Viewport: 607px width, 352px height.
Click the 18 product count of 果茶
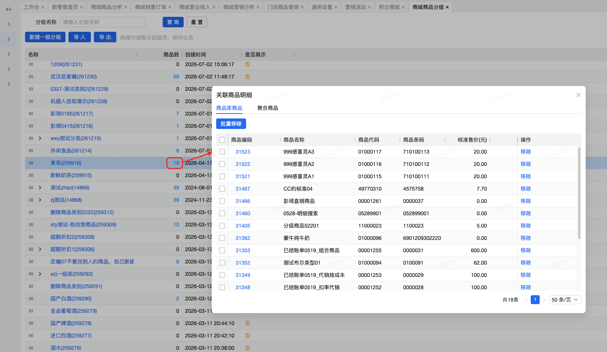(176, 163)
